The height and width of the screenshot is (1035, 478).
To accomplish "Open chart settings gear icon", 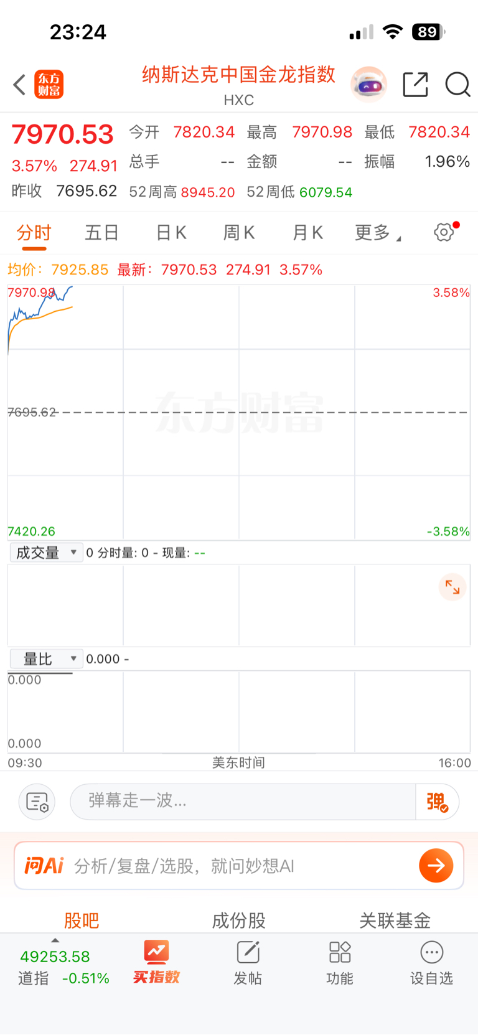I will pyautogui.click(x=444, y=232).
